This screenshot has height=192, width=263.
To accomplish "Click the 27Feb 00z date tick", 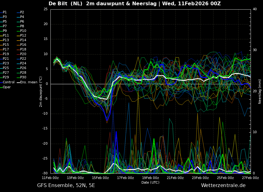I will [x=250, y=178].
